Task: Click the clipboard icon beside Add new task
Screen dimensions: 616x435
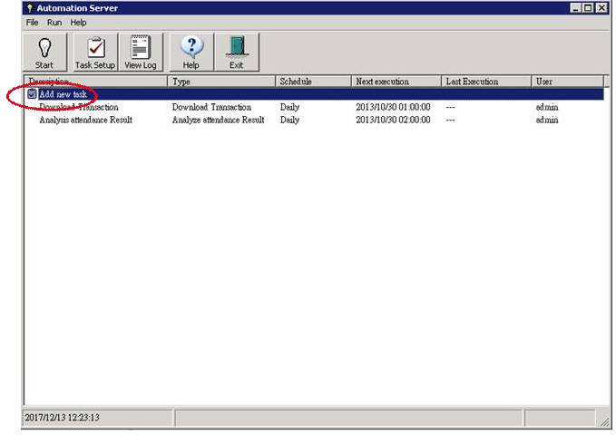Action: (32, 94)
